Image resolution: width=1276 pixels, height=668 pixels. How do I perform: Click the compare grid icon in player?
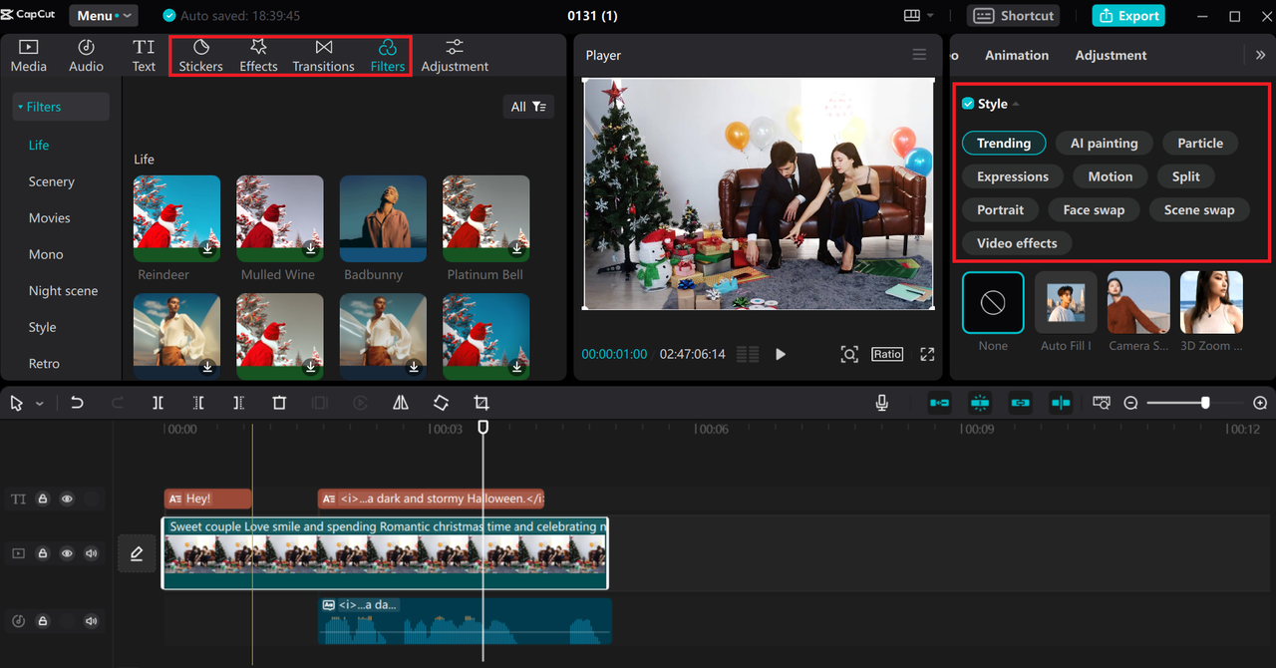[x=748, y=354]
